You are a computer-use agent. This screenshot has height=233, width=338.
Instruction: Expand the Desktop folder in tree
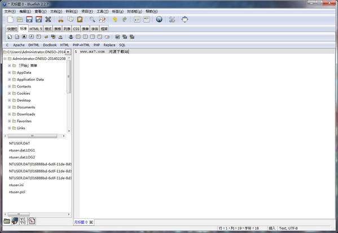pos(10,100)
